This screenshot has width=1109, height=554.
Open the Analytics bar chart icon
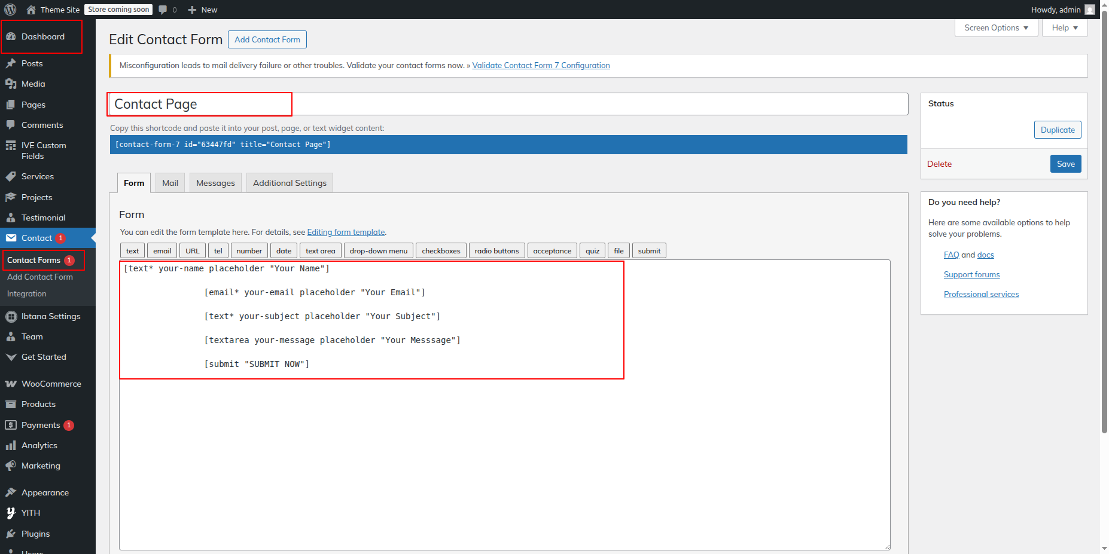tap(11, 445)
